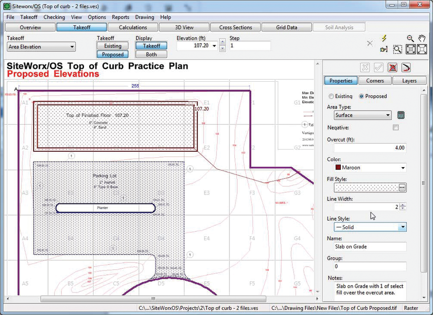This screenshot has height=315, width=433.
Task: Click the Siteworx app icon in title bar
Action: (7, 6)
